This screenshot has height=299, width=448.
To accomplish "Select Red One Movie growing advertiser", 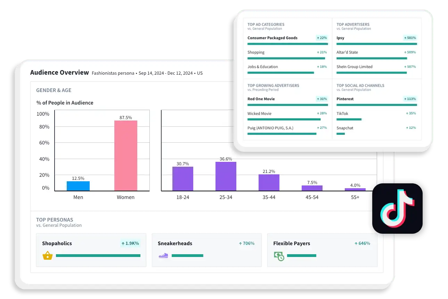I will 261,99.
